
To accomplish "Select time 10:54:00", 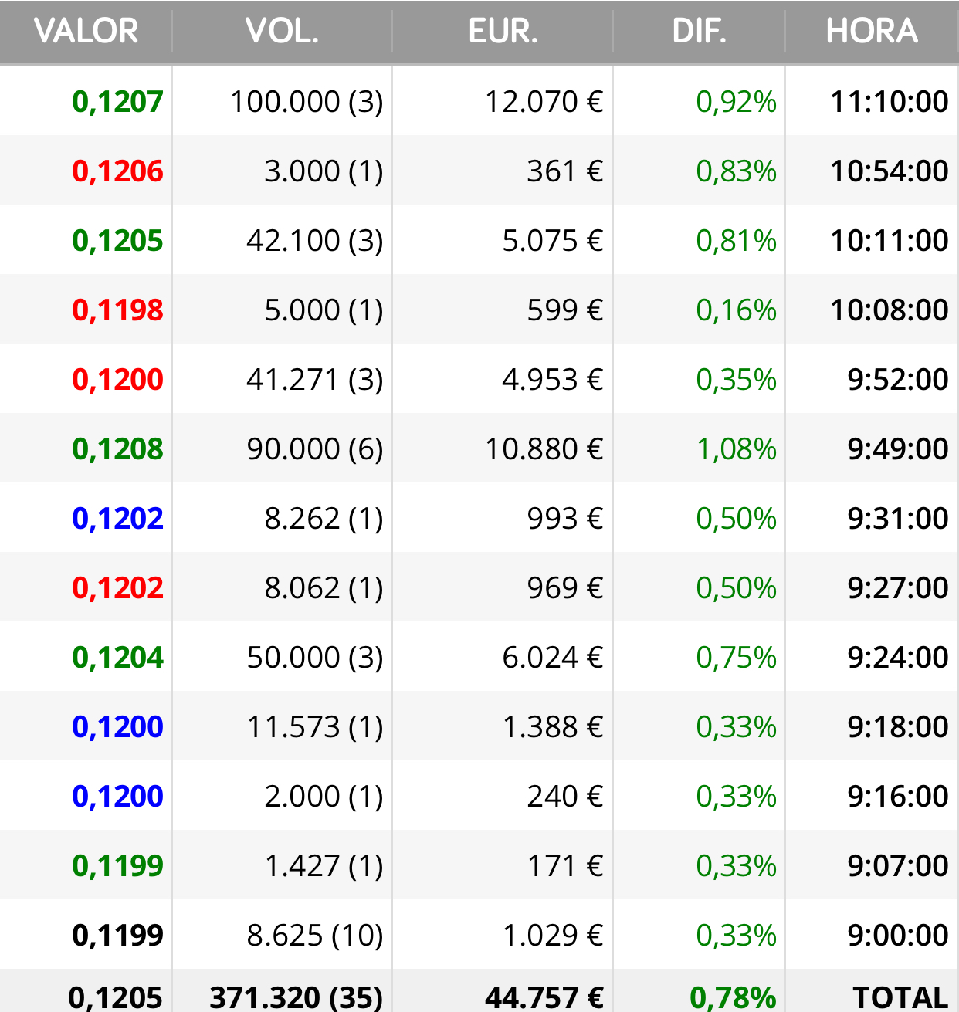I will click(x=889, y=171).
